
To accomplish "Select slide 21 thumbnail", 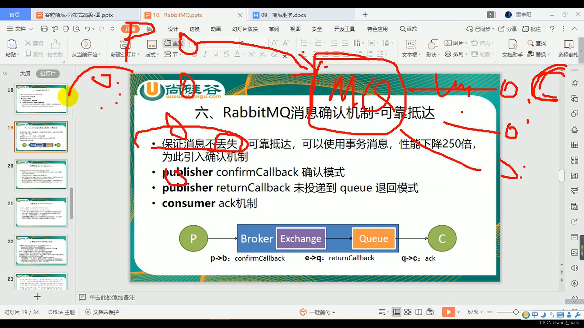I will 41,213.
